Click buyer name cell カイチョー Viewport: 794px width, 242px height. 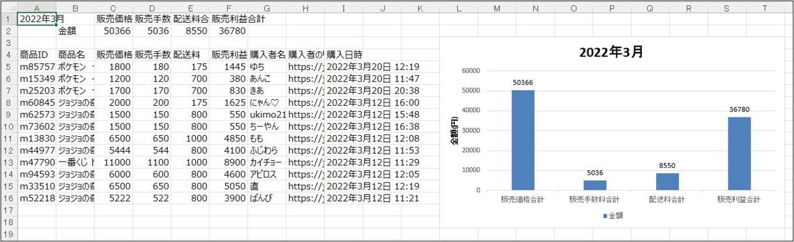267,162
